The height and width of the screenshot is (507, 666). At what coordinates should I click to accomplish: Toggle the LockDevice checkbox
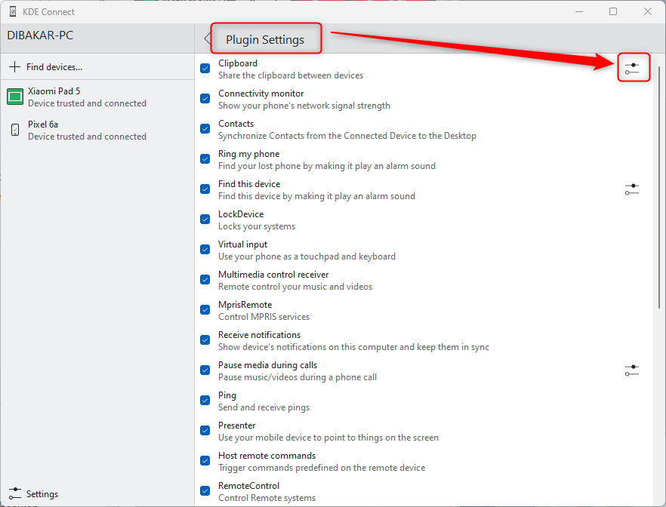(x=205, y=220)
